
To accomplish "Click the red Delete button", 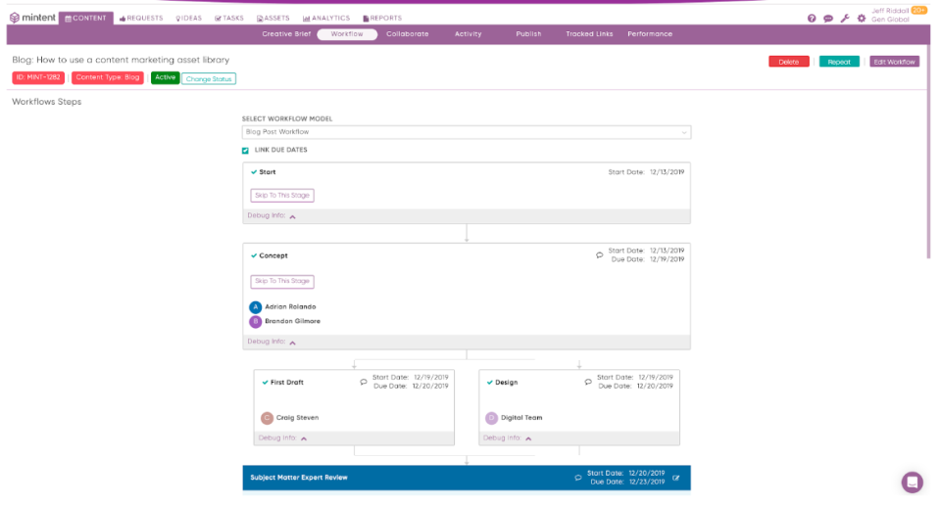I will pyautogui.click(x=788, y=62).
